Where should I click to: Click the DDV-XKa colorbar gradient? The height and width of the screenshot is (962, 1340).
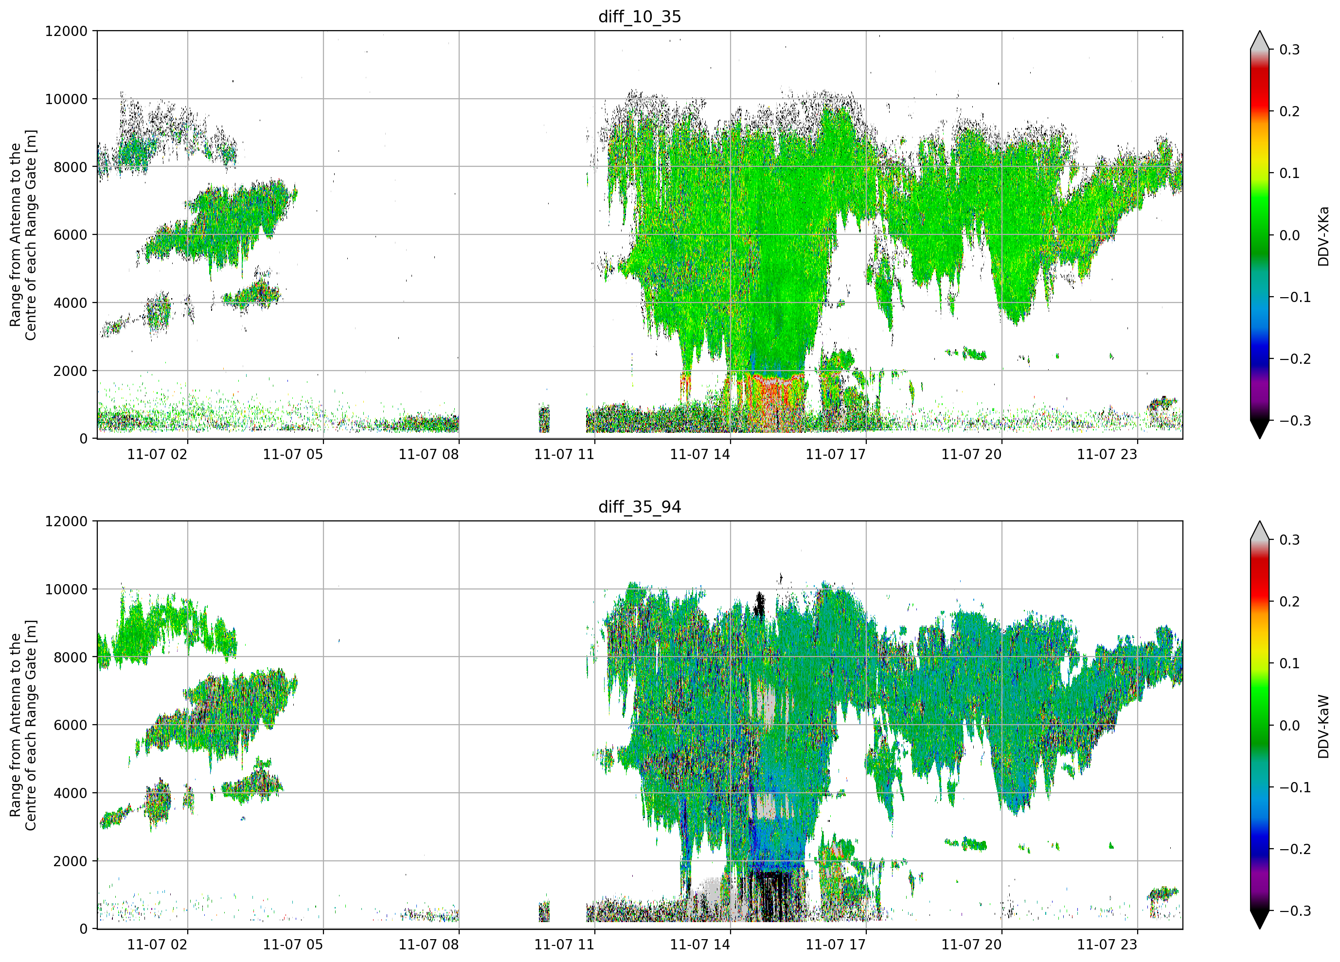coord(1260,234)
